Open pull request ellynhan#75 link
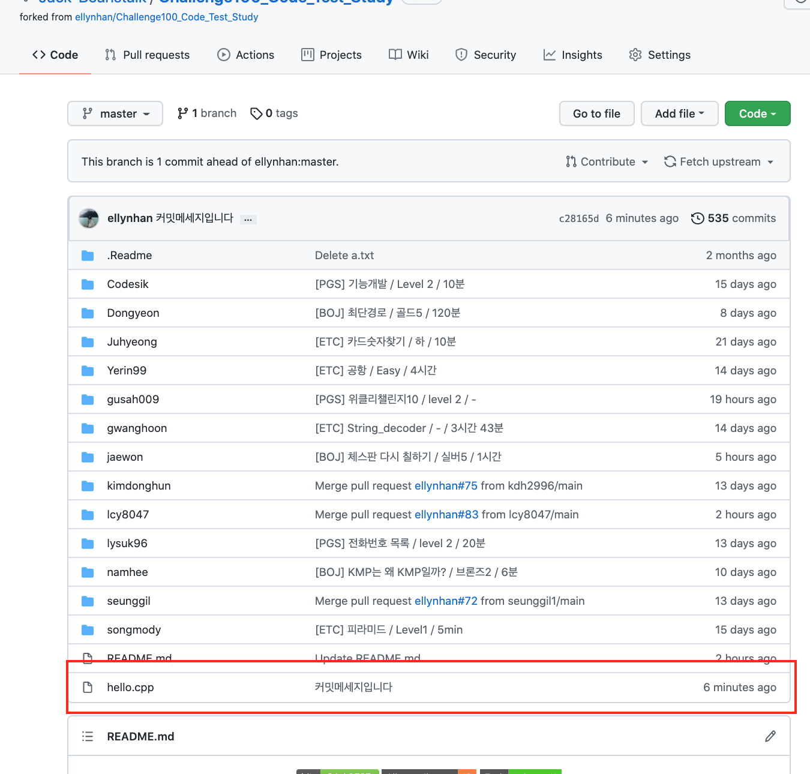Viewport: 810px width, 774px height. (446, 485)
